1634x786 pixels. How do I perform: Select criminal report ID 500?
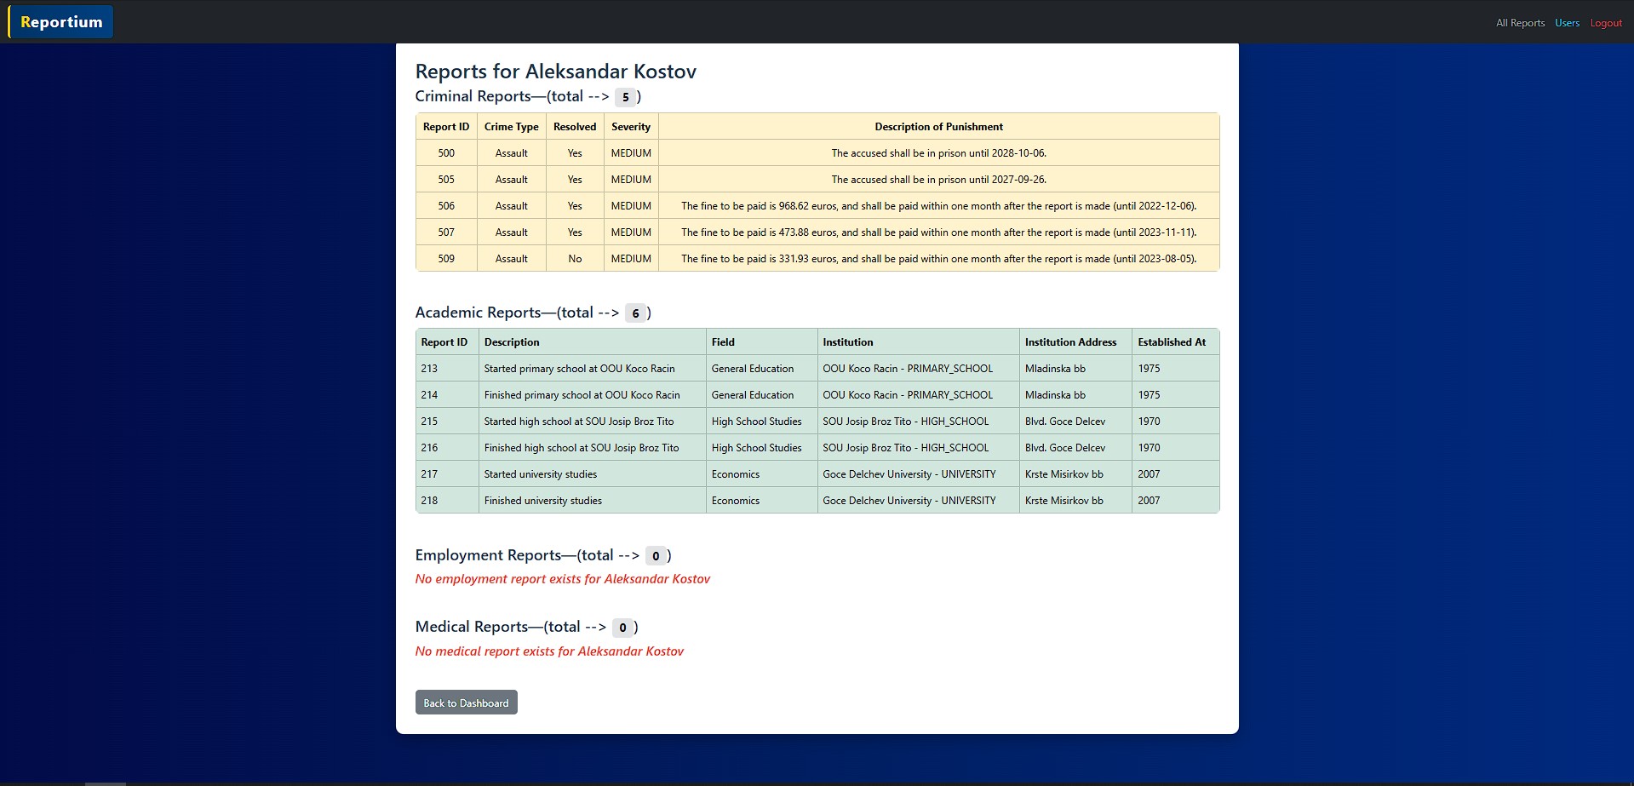[446, 153]
